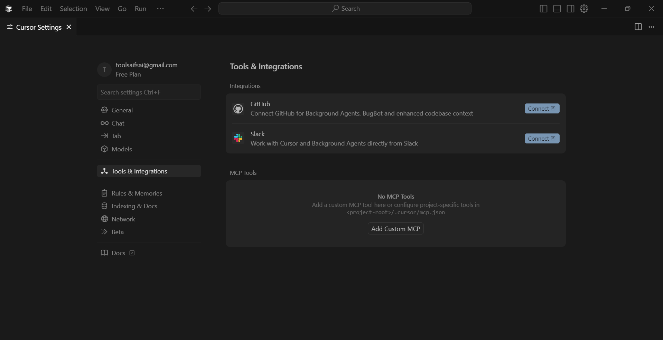Click the Docs external link icon
Screen dimensions: 663x340
132,253
